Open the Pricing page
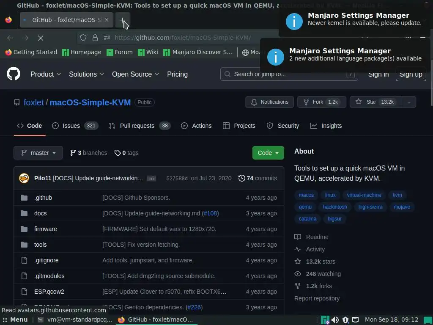Screen dimensions: 433x325 (x=177, y=74)
